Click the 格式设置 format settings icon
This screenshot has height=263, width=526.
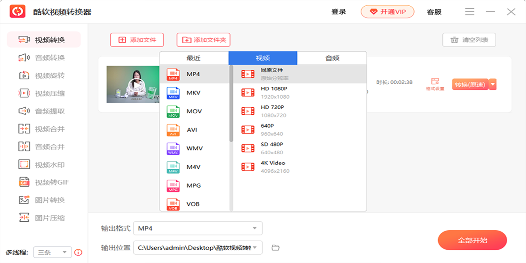click(435, 84)
